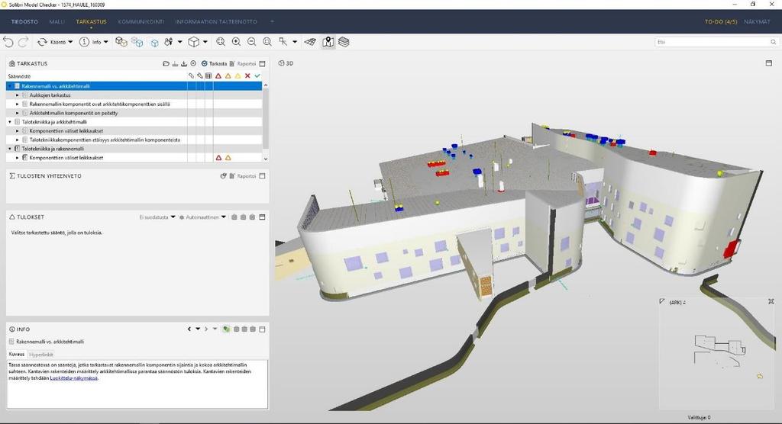The width and height of the screenshot is (782, 424).
Task: Switch to the Kuvaus tab
Action: click(x=17, y=355)
